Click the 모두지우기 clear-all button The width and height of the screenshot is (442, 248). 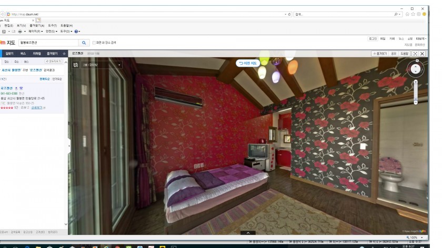53,61
